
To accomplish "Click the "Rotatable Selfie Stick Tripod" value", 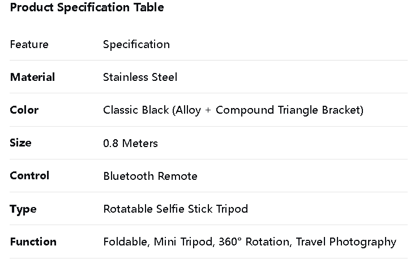I will pos(176,209).
